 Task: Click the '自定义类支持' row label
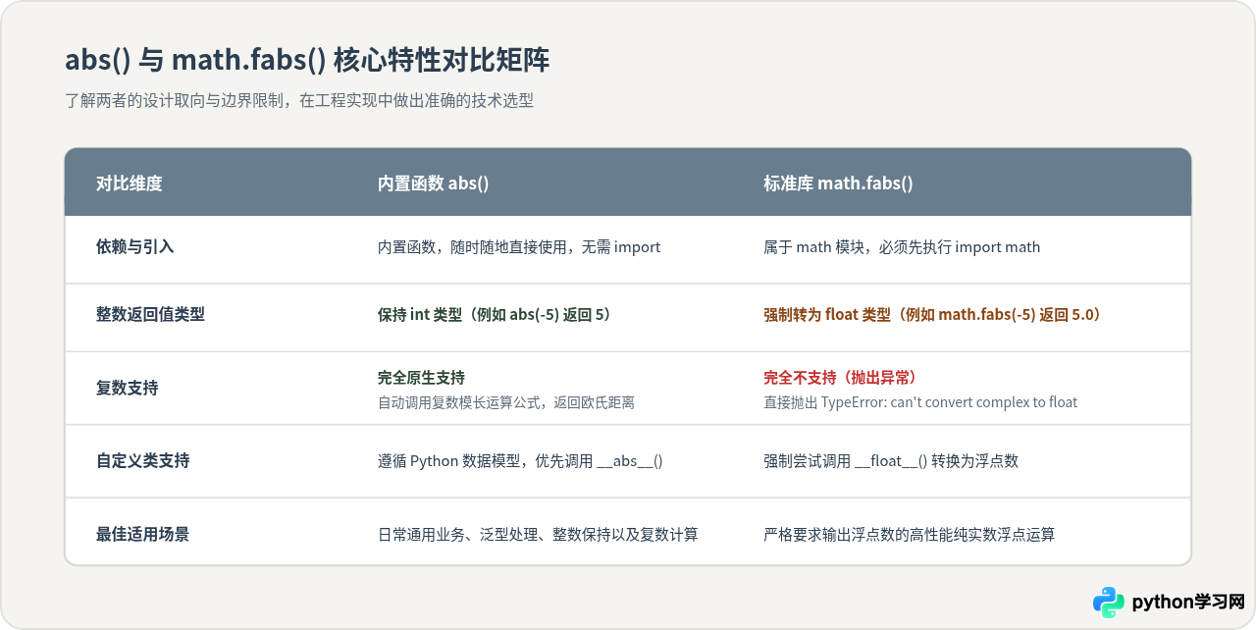142,460
